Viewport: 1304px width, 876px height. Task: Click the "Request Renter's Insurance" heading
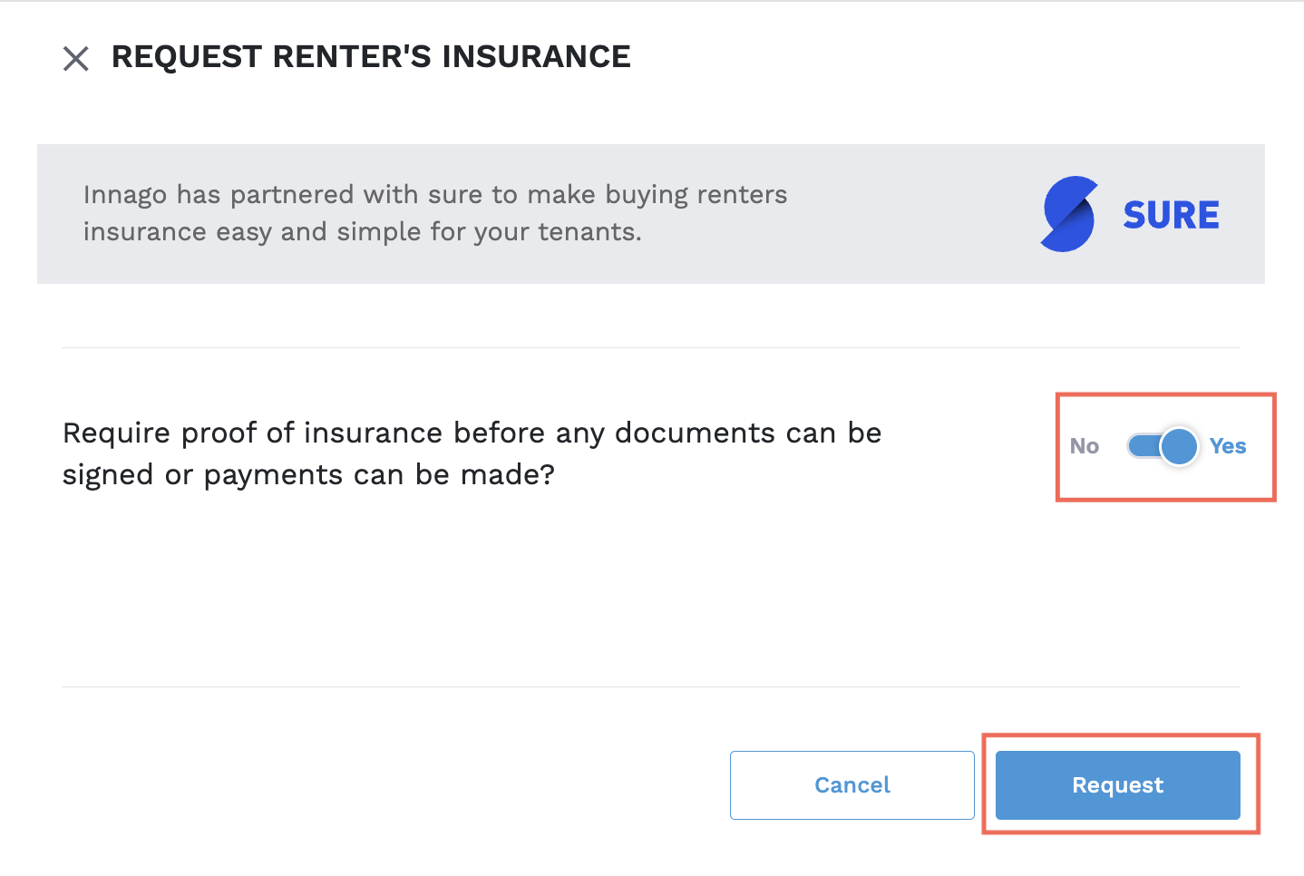[371, 57]
